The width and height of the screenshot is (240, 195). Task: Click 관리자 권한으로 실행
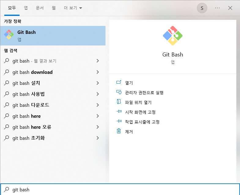pos(144,92)
